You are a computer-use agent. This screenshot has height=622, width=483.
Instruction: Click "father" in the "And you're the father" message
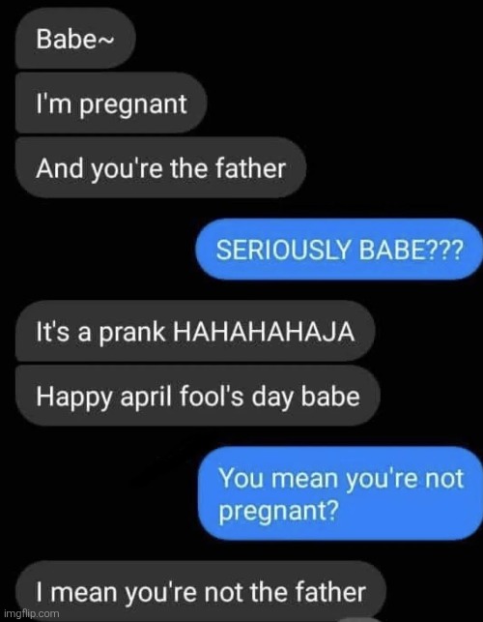point(250,167)
